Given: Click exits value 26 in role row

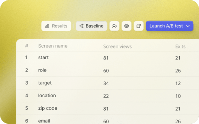Looking at the screenshot, I should pos(178,71).
